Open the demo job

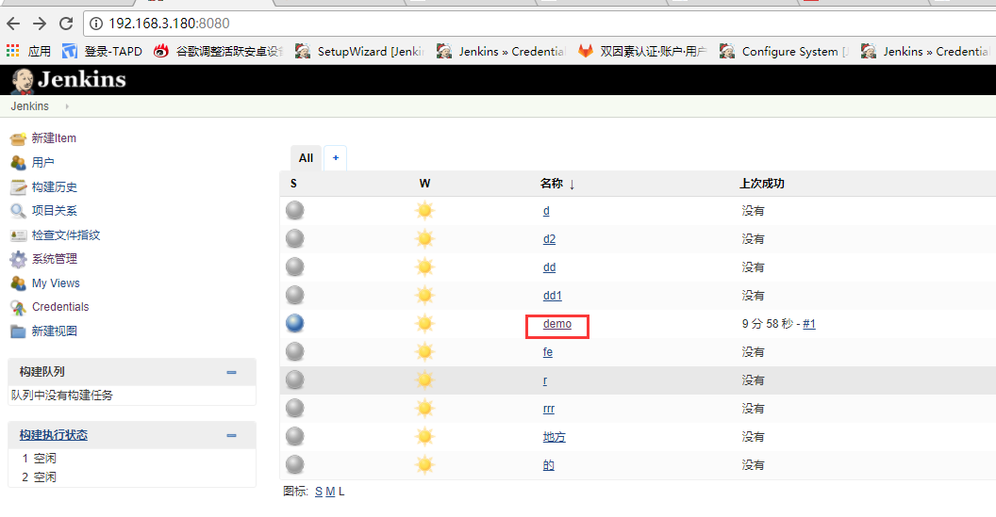pyautogui.click(x=557, y=324)
